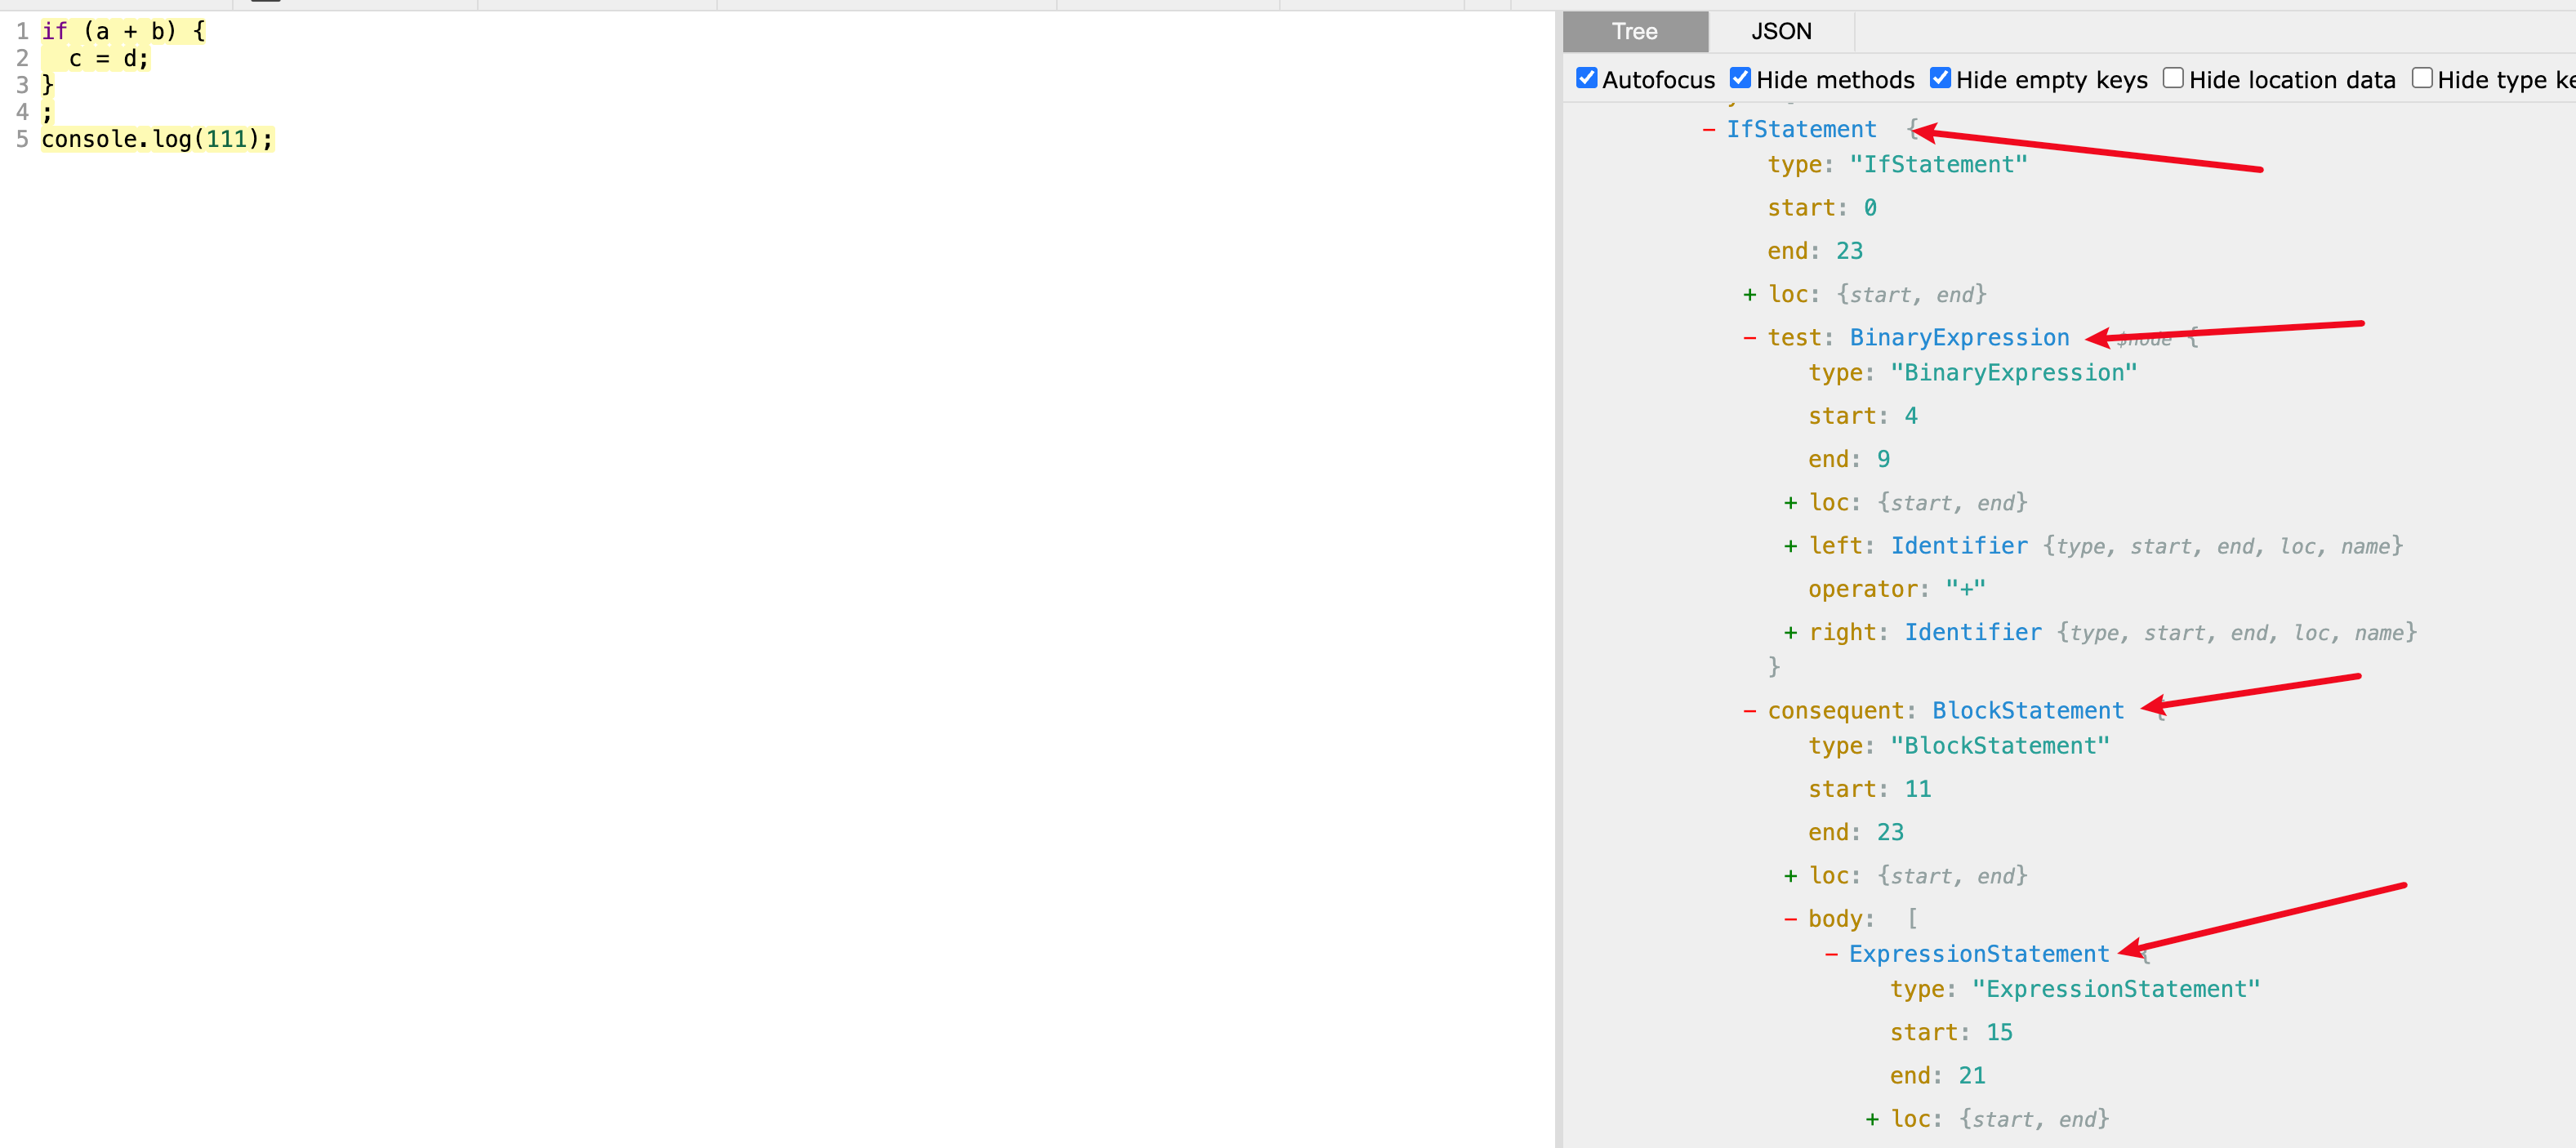Click the BlockStatement node type label
Viewport: 2576px width, 1148px height.
(x=2027, y=711)
